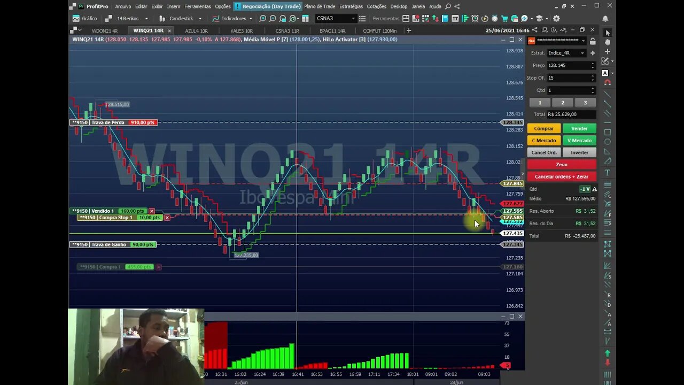Open the medal performance icon
The image size is (684, 385).
tap(495, 18)
